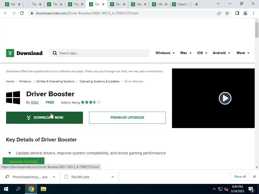
Task: Close the Glary tab
Action: coord(145,4)
